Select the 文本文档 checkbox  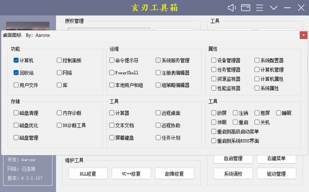pyautogui.click(x=112, y=125)
